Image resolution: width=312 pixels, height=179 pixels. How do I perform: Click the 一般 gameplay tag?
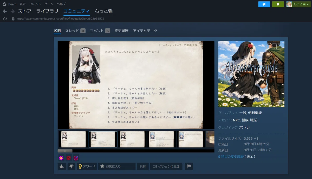coord(243,113)
